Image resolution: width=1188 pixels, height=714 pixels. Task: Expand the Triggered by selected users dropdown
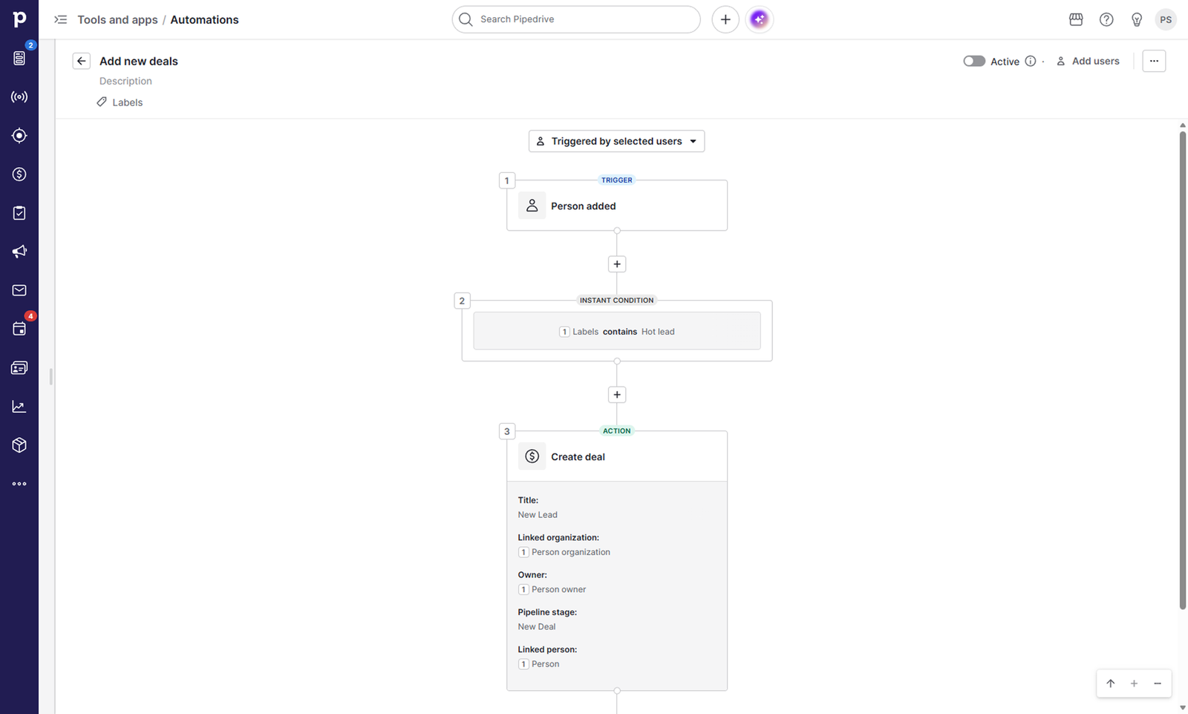pyautogui.click(x=616, y=141)
